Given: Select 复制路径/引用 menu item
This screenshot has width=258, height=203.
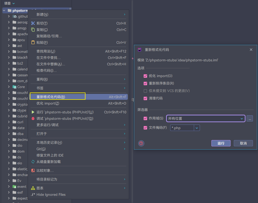Looking at the screenshot, I should tap(79, 36).
